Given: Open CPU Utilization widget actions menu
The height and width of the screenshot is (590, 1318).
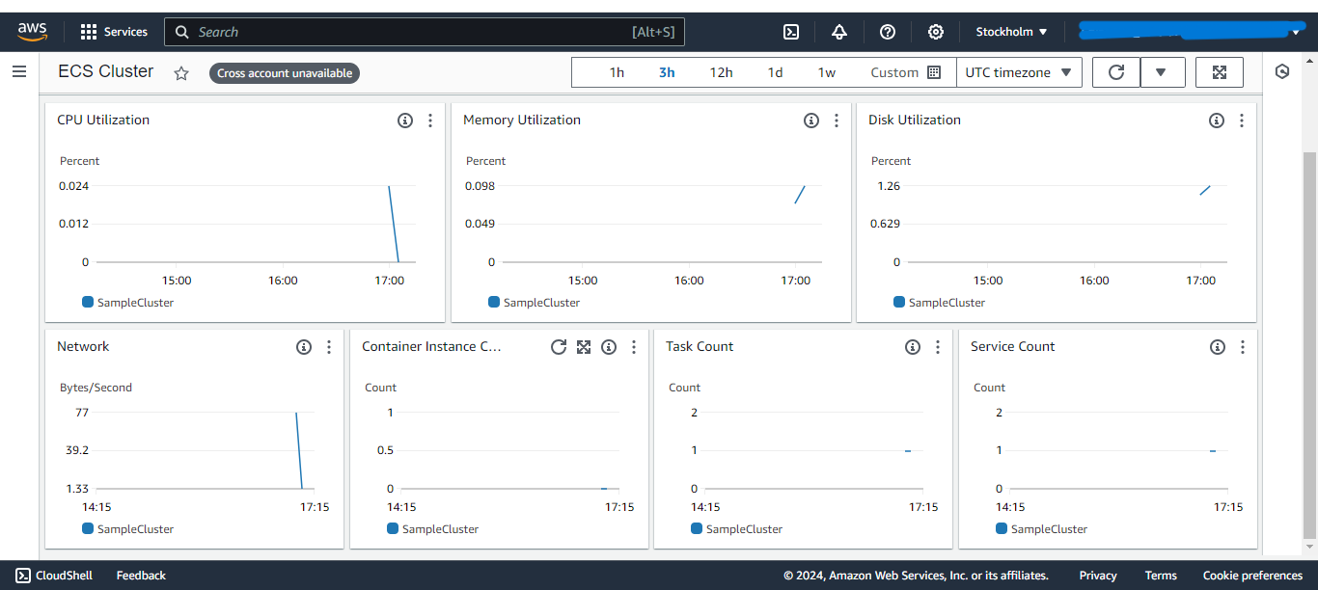Looking at the screenshot, I should click(430, 121).
